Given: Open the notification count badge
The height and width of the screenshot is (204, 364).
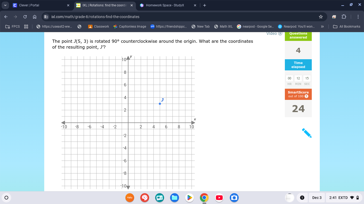Looking at the screenshot, I should pyautogui.click(x=302, y=198).
